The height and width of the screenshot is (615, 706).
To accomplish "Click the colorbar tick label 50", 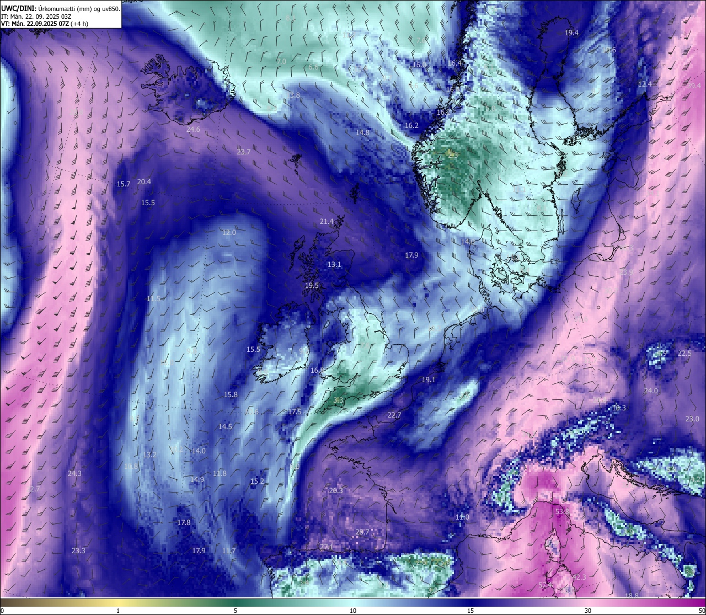I will pos(701,611).
